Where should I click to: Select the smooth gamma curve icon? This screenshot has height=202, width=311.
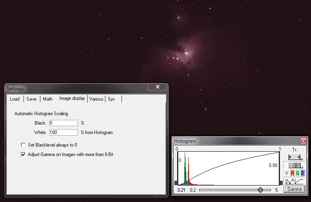[x=299, y=181]
